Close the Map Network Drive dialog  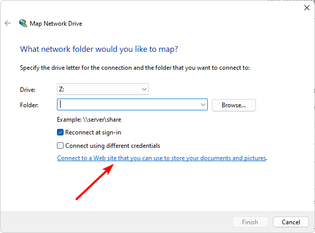pyautogui.click(x=307, y=8)
